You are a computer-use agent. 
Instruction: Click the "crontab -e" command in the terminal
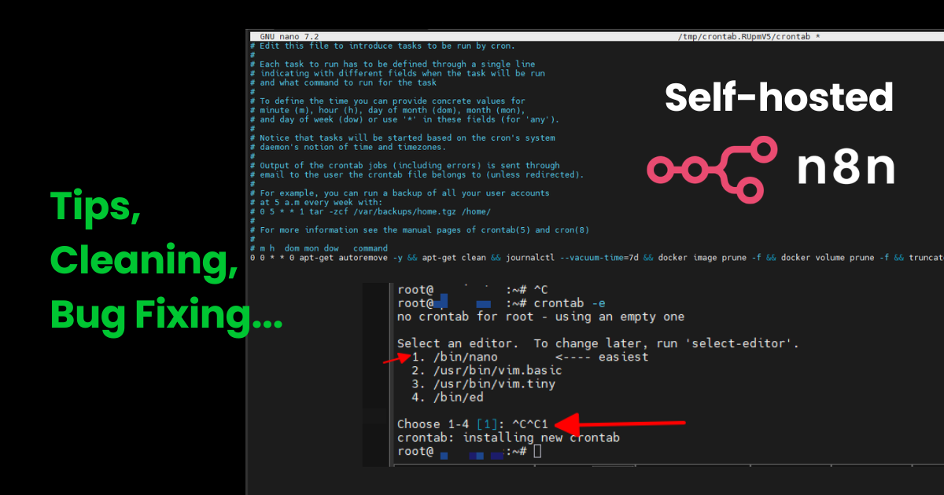(569, 302)
